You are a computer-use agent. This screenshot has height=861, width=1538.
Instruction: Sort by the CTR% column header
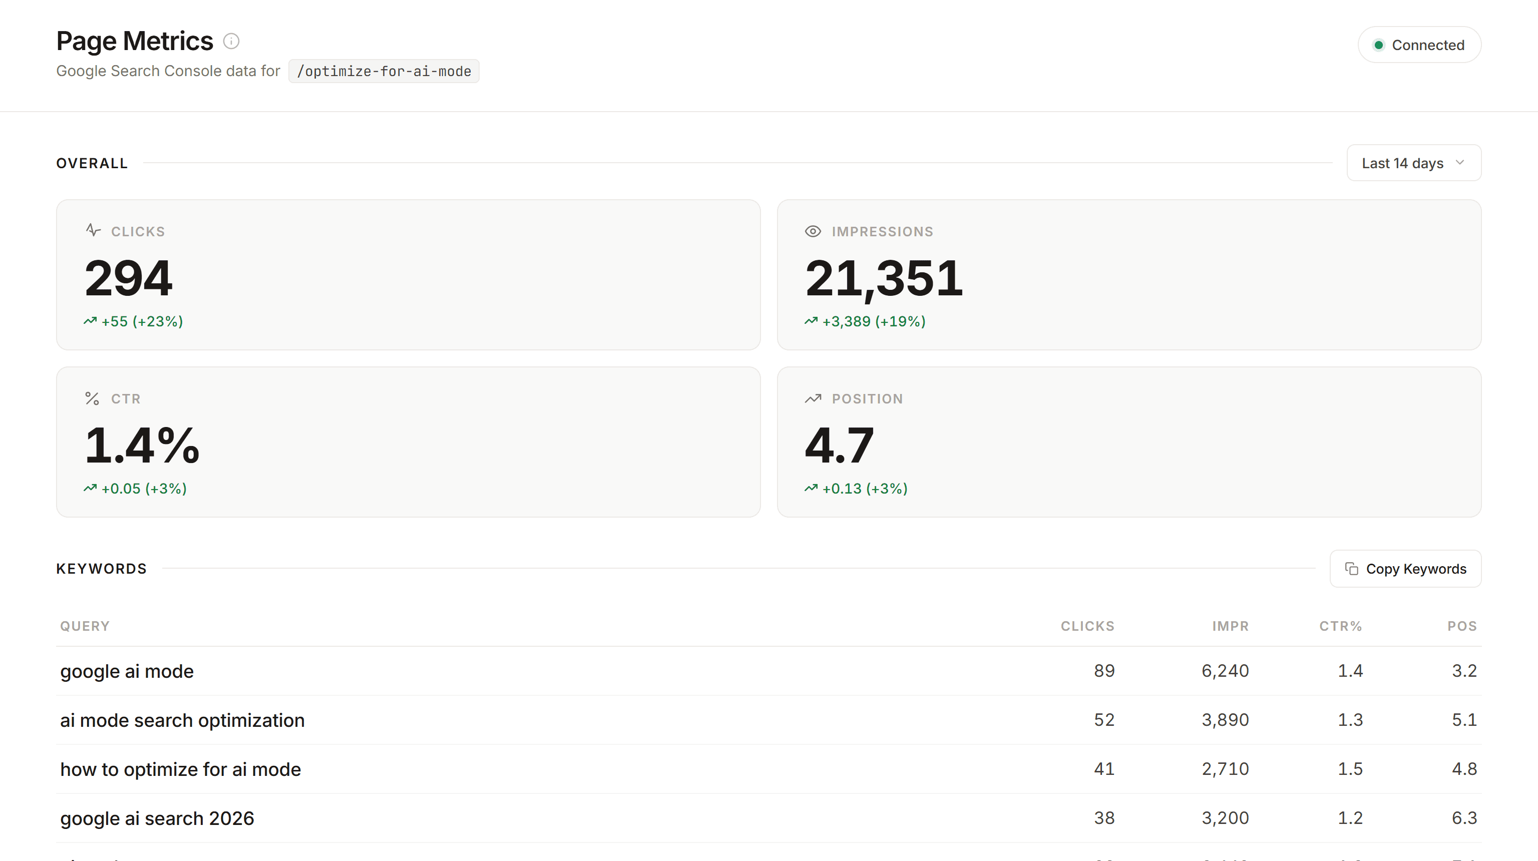click(1340, 626)
